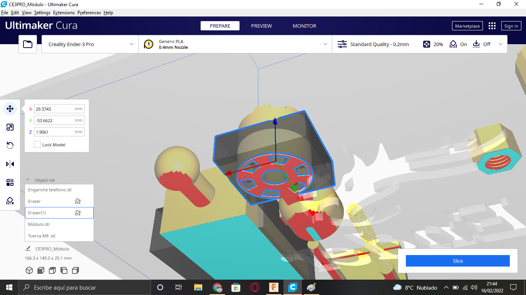This screenshot has height=295, width=526.
Task: Select the Move tool in left toolbar
Action: click(10, 109)
